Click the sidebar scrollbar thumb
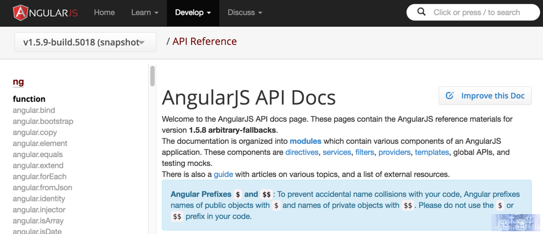Screen dimensions: 543x234 point(152,76)
